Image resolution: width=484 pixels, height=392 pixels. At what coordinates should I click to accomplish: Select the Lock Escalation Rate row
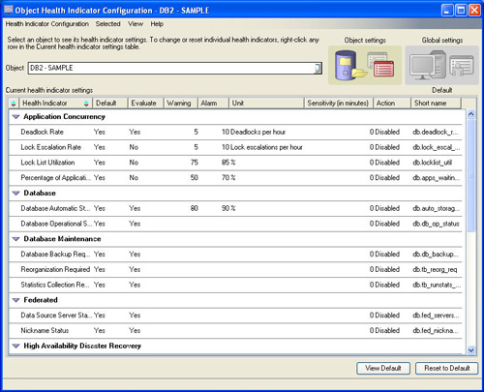point(235,147)
